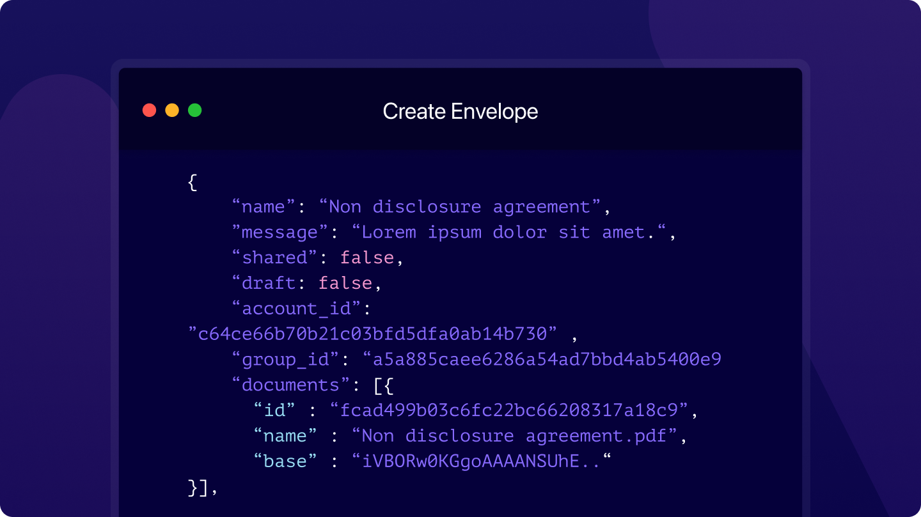Toggle the "draft" value set to false
Screen dimensions: 921x517
click(345, 282)
